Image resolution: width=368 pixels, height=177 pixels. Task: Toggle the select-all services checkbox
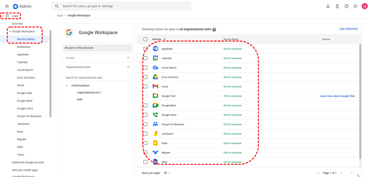[x=145, y=39]
